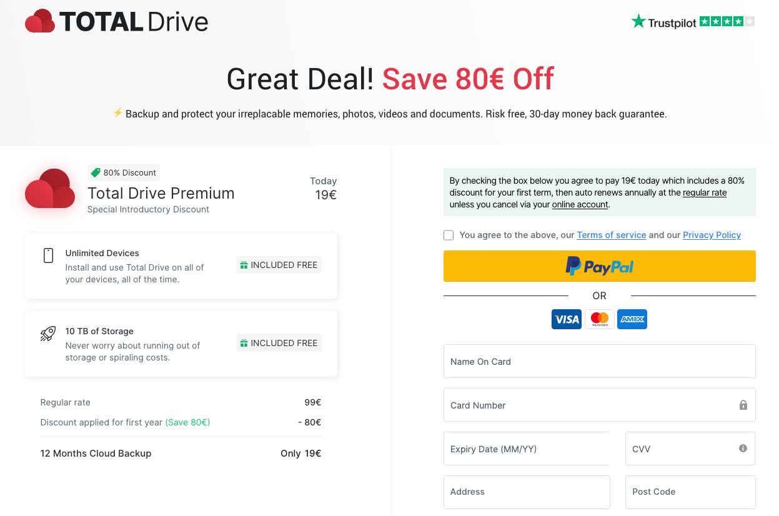Image resolution: width=779 pixels, height=516 pixels.
Task: Open the Terms of service link
Action: (612, 235)
